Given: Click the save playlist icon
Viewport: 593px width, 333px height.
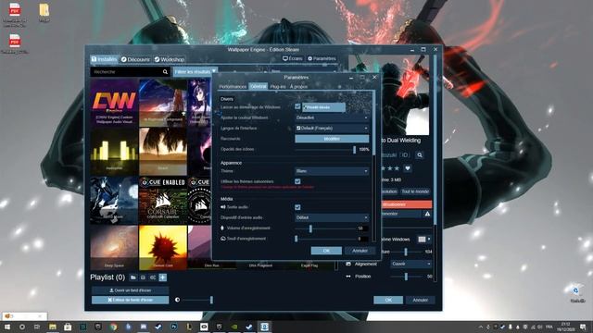Looking at the screenshot, I should pyautogui.click(x=143, y=277).
